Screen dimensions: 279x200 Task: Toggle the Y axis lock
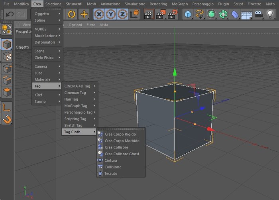click(x=111, y=14)
